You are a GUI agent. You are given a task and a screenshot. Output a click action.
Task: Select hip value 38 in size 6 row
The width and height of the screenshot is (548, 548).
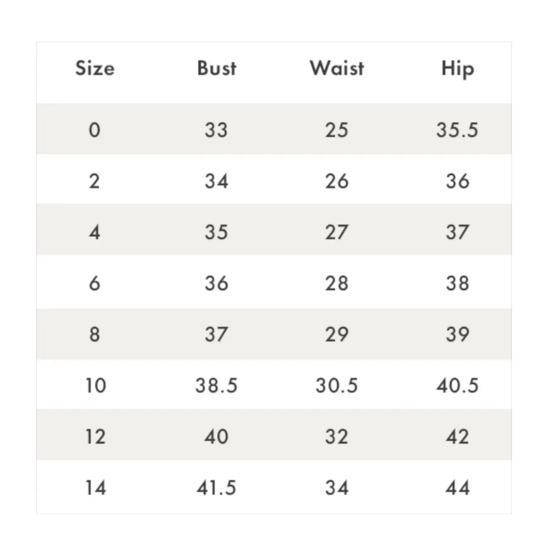tap(457, 283)
